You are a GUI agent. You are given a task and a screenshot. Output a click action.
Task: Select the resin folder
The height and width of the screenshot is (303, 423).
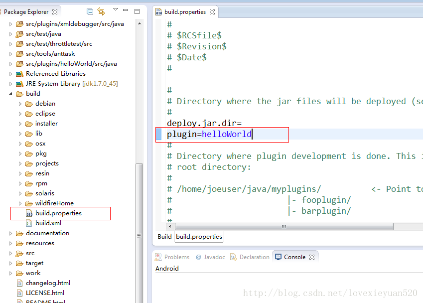(x=42, y=173)
